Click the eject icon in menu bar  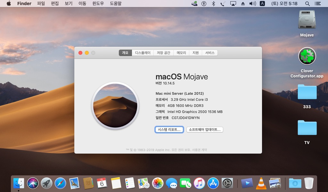click(243, 4)
